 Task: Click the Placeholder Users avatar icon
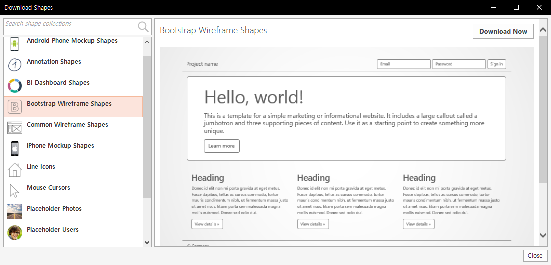point(15,233)
